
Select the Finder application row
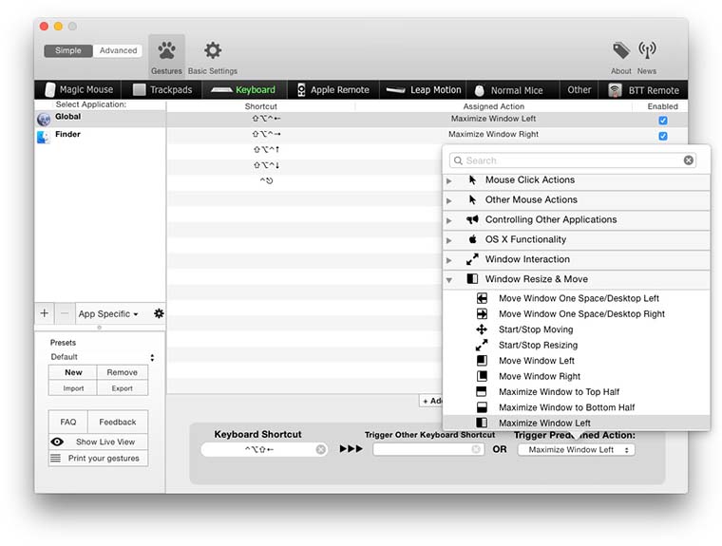(100, 137)
